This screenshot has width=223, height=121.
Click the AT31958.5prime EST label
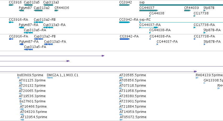[x=133, y=91]
